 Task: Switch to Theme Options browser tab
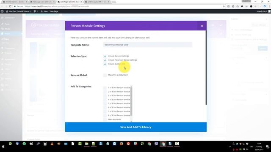click(x=15, y=2)
